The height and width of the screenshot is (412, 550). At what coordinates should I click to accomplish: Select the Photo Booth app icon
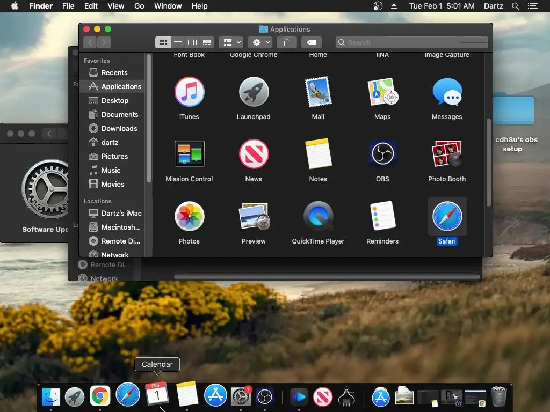447,154
